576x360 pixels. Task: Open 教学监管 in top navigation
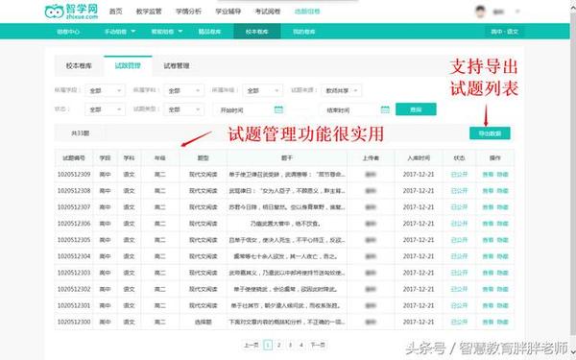pos(149,12)
